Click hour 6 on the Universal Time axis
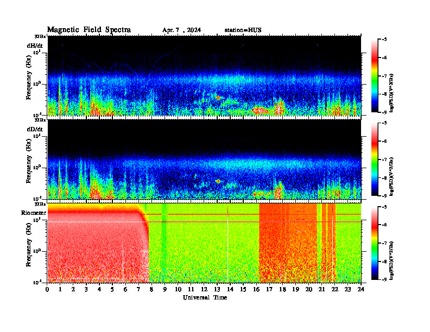 pyautogui.click(x=125, y=290)
